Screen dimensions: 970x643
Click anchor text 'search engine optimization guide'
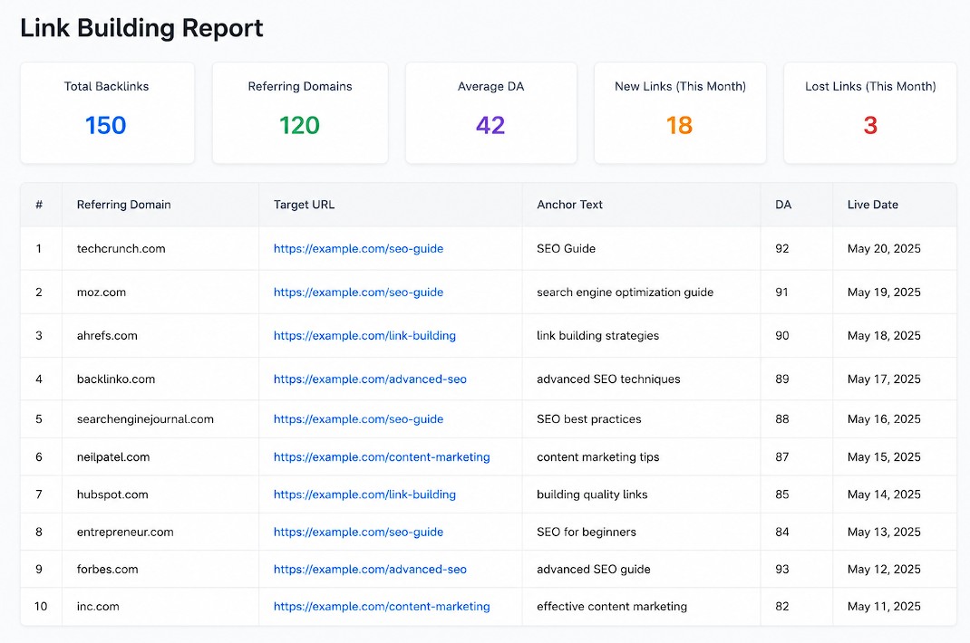click(x=625, y=292)
